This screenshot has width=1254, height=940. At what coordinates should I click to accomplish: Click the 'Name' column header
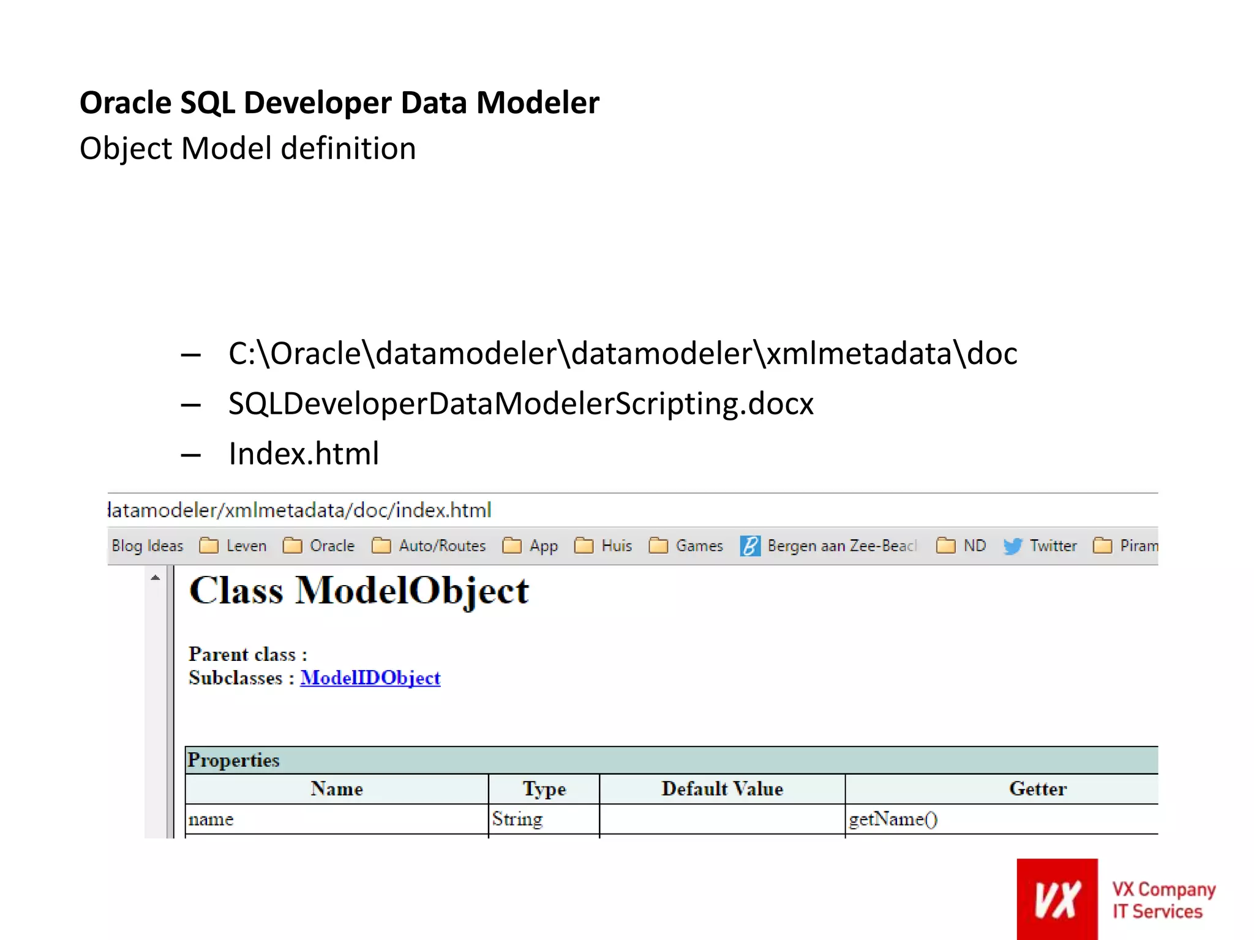(337, 789)
